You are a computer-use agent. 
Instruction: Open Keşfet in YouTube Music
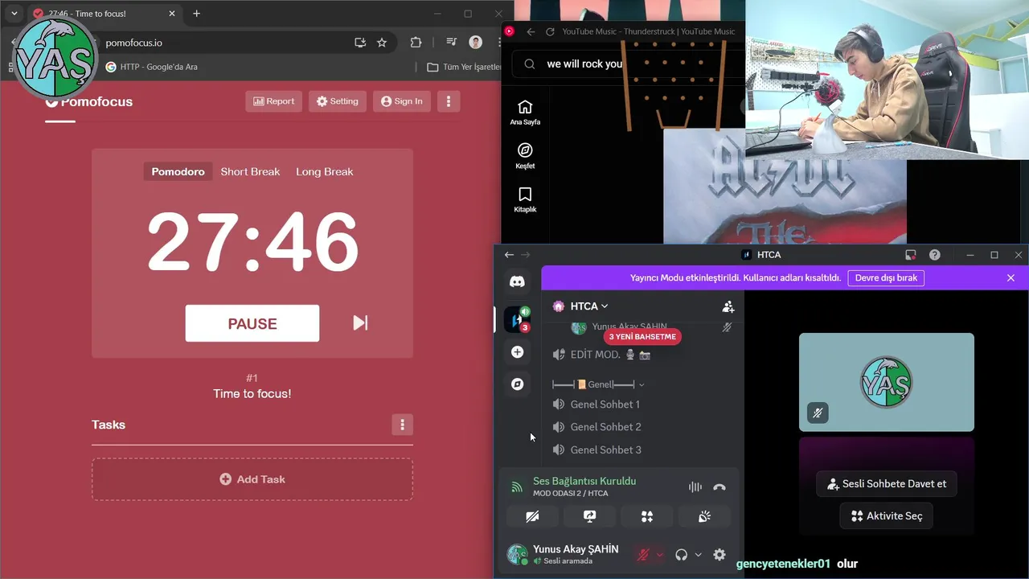click(x=525, y=156)
